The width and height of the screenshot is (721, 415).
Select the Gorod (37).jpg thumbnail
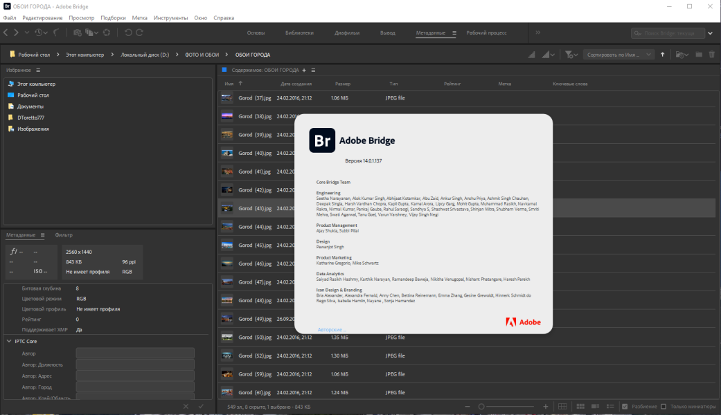point(227,98)
